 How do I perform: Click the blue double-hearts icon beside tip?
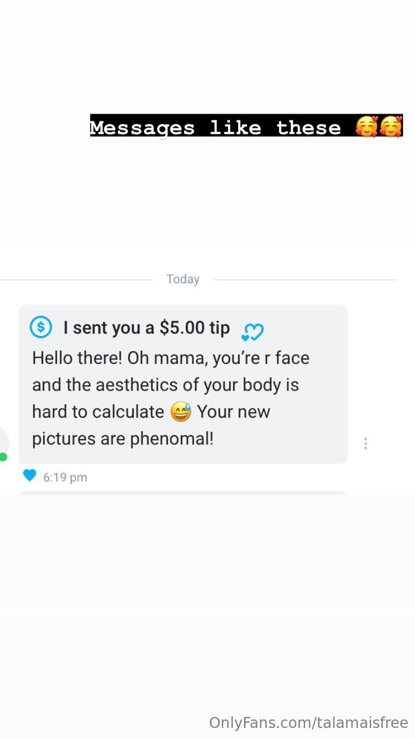pyautogui.click(x=253, y=332)
